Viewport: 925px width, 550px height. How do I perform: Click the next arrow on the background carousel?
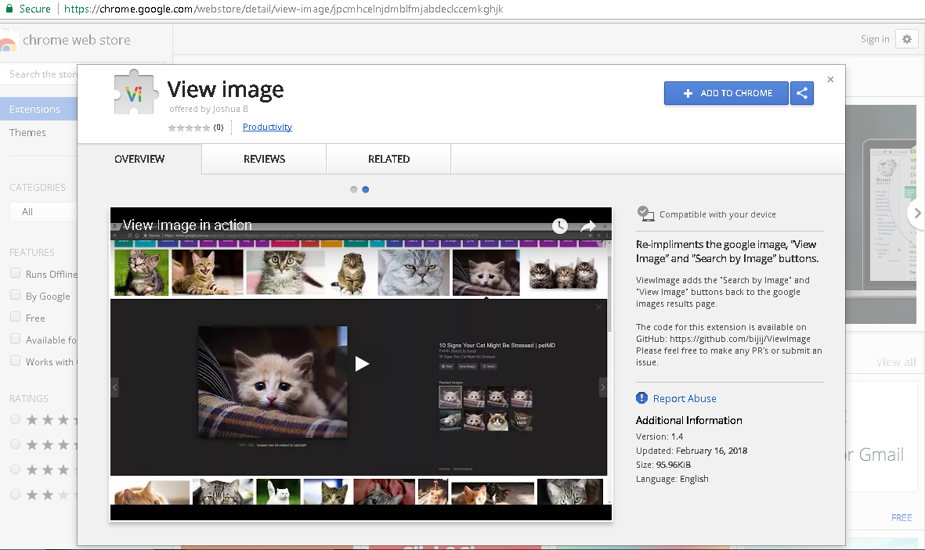pyautogui.click(x=916, y=214)
